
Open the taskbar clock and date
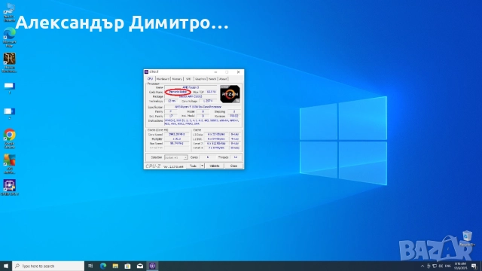pos(460,266)
